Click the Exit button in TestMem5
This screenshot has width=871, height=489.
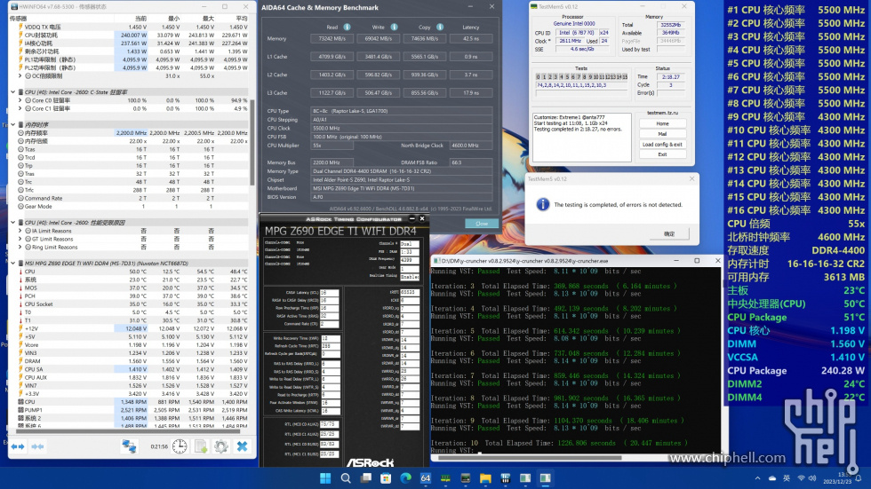(x=662, y=154)
